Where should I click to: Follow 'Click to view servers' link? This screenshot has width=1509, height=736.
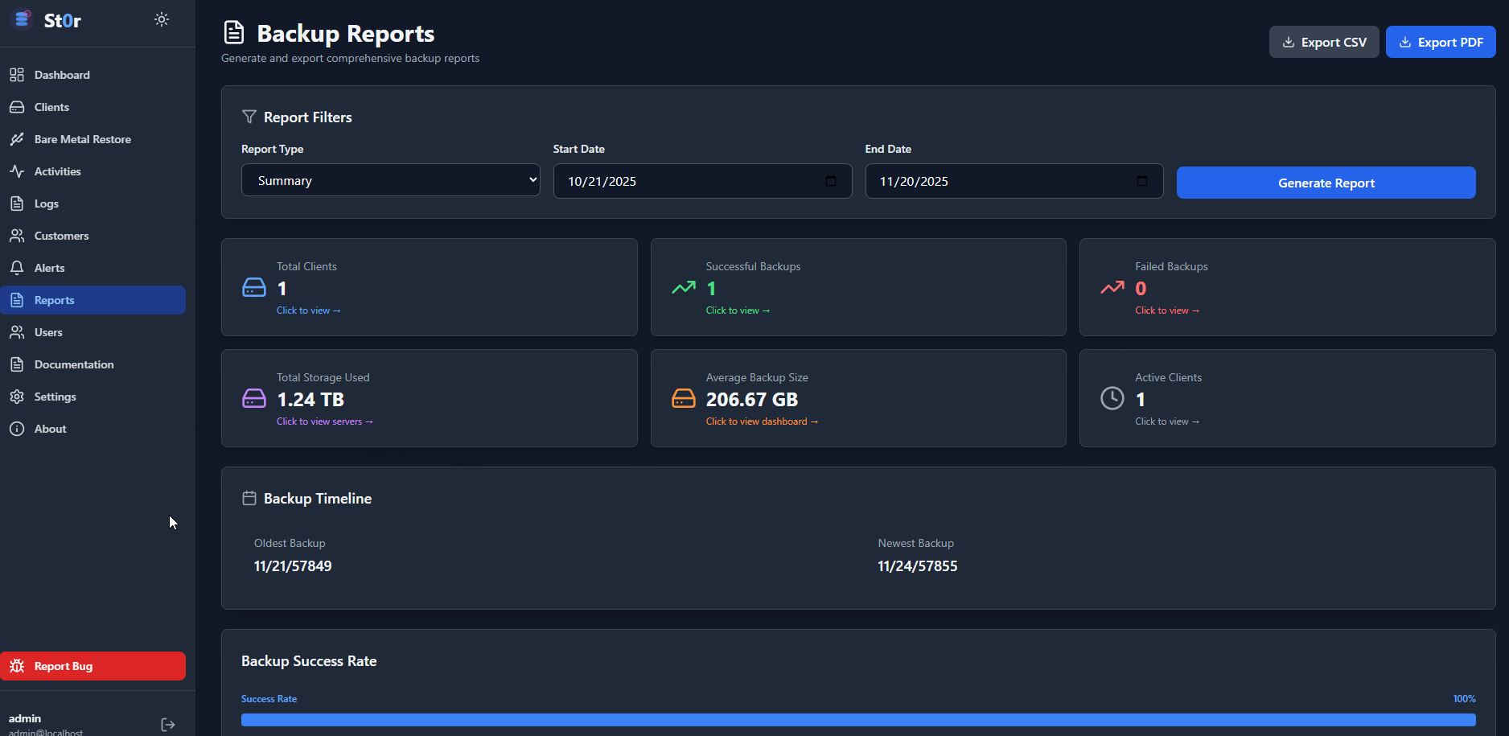point(324,421)
